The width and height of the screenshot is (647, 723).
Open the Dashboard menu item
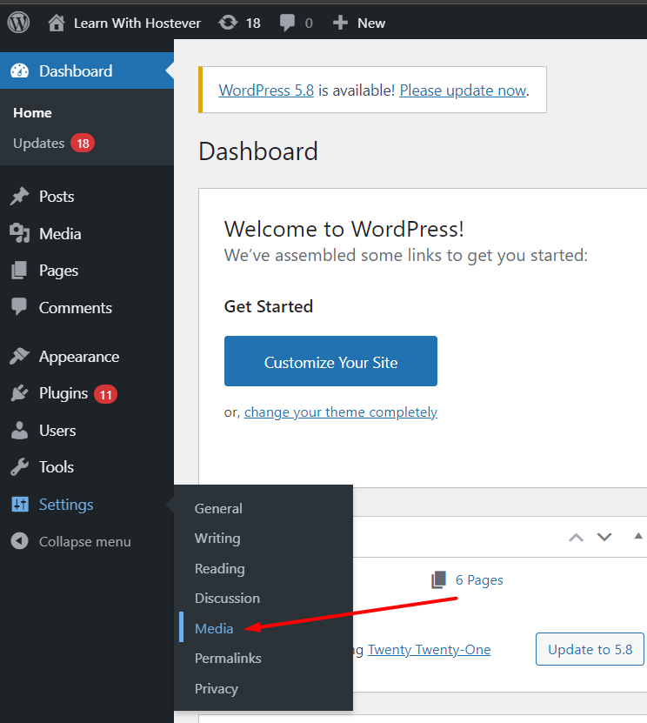click(76, 71)
